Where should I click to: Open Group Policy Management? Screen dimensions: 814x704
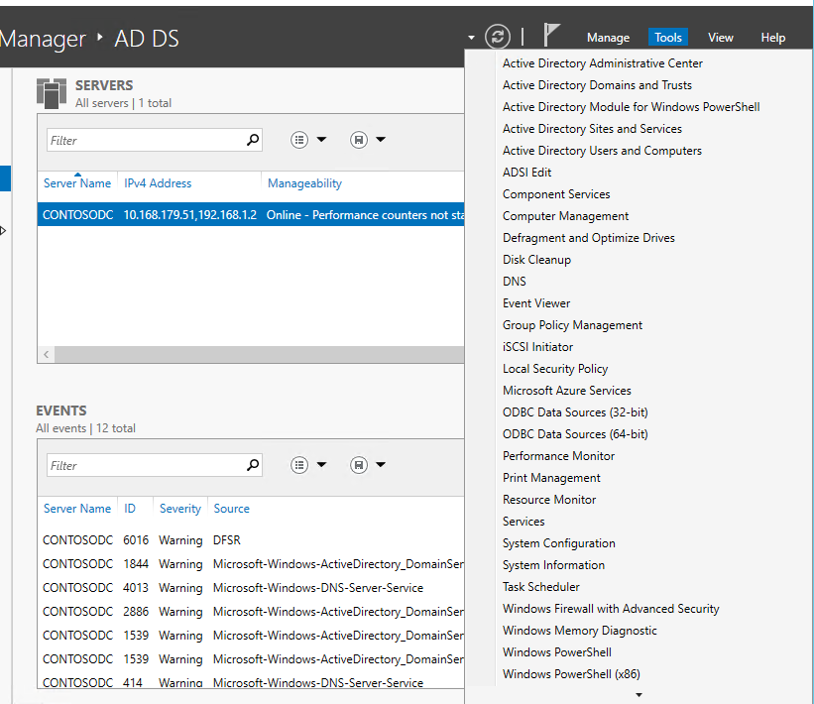pos(572,325)
